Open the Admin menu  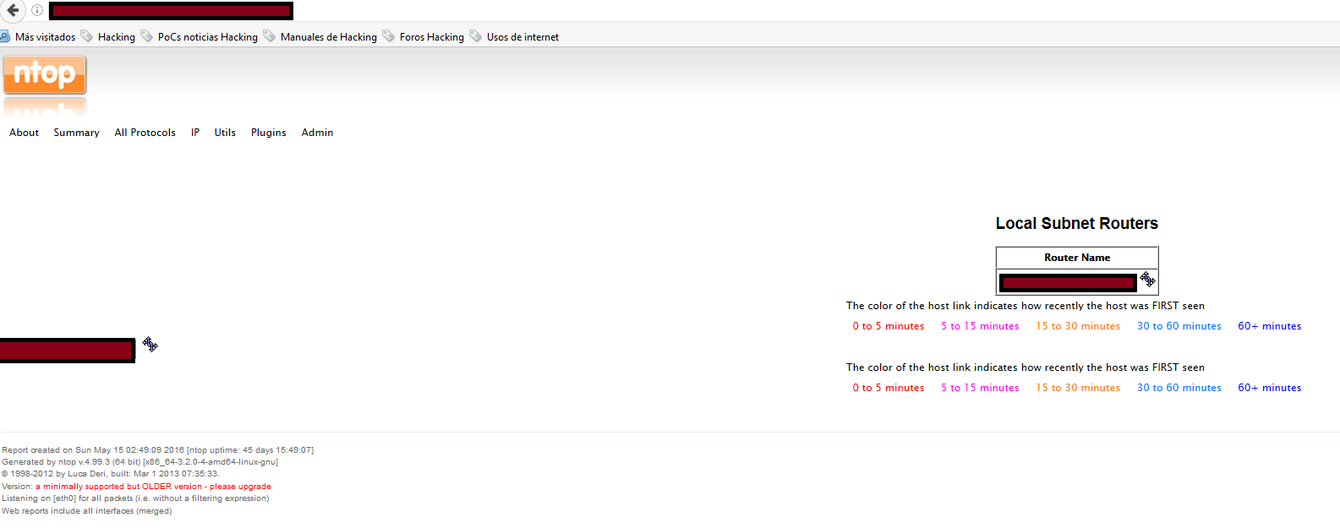pos(317,133)
